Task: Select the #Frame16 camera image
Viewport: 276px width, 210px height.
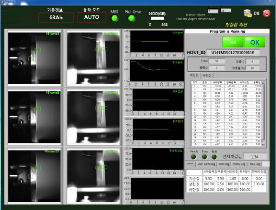Action: coord(34,175)
